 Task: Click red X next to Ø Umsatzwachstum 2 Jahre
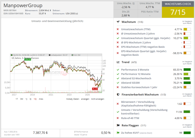(x=118, y=34)
